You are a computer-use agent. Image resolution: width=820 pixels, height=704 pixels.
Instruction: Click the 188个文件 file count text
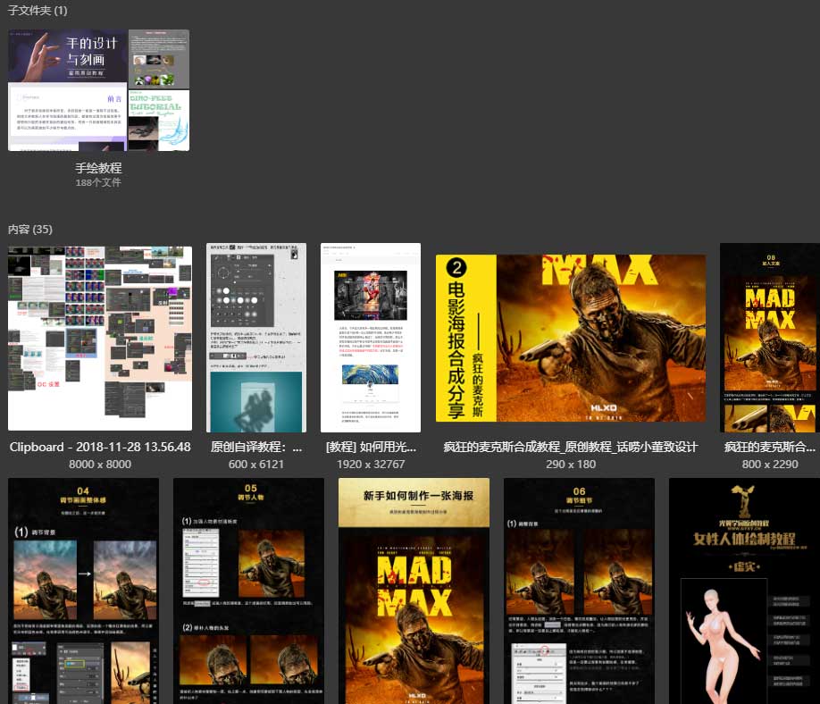[x=98, y=182]
